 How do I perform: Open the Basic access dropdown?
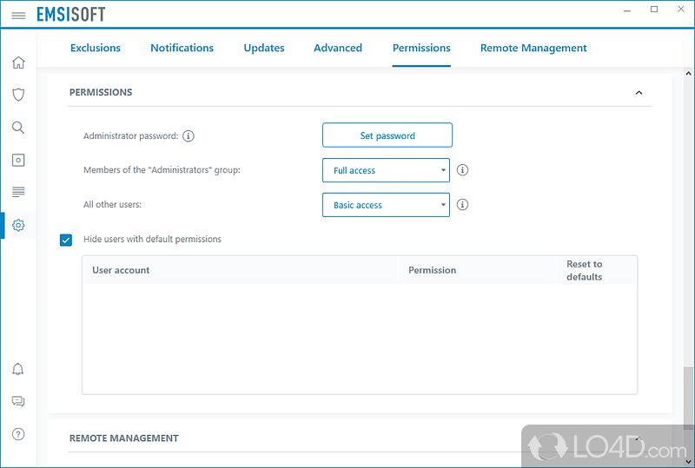tap(387, 205)
